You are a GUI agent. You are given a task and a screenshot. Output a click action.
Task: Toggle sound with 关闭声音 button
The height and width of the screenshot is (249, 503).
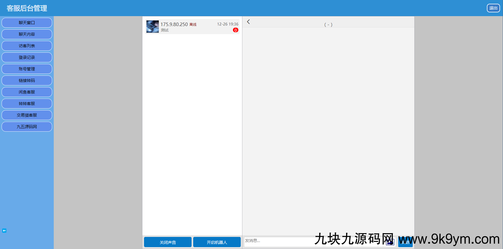[x=168, y=242]
